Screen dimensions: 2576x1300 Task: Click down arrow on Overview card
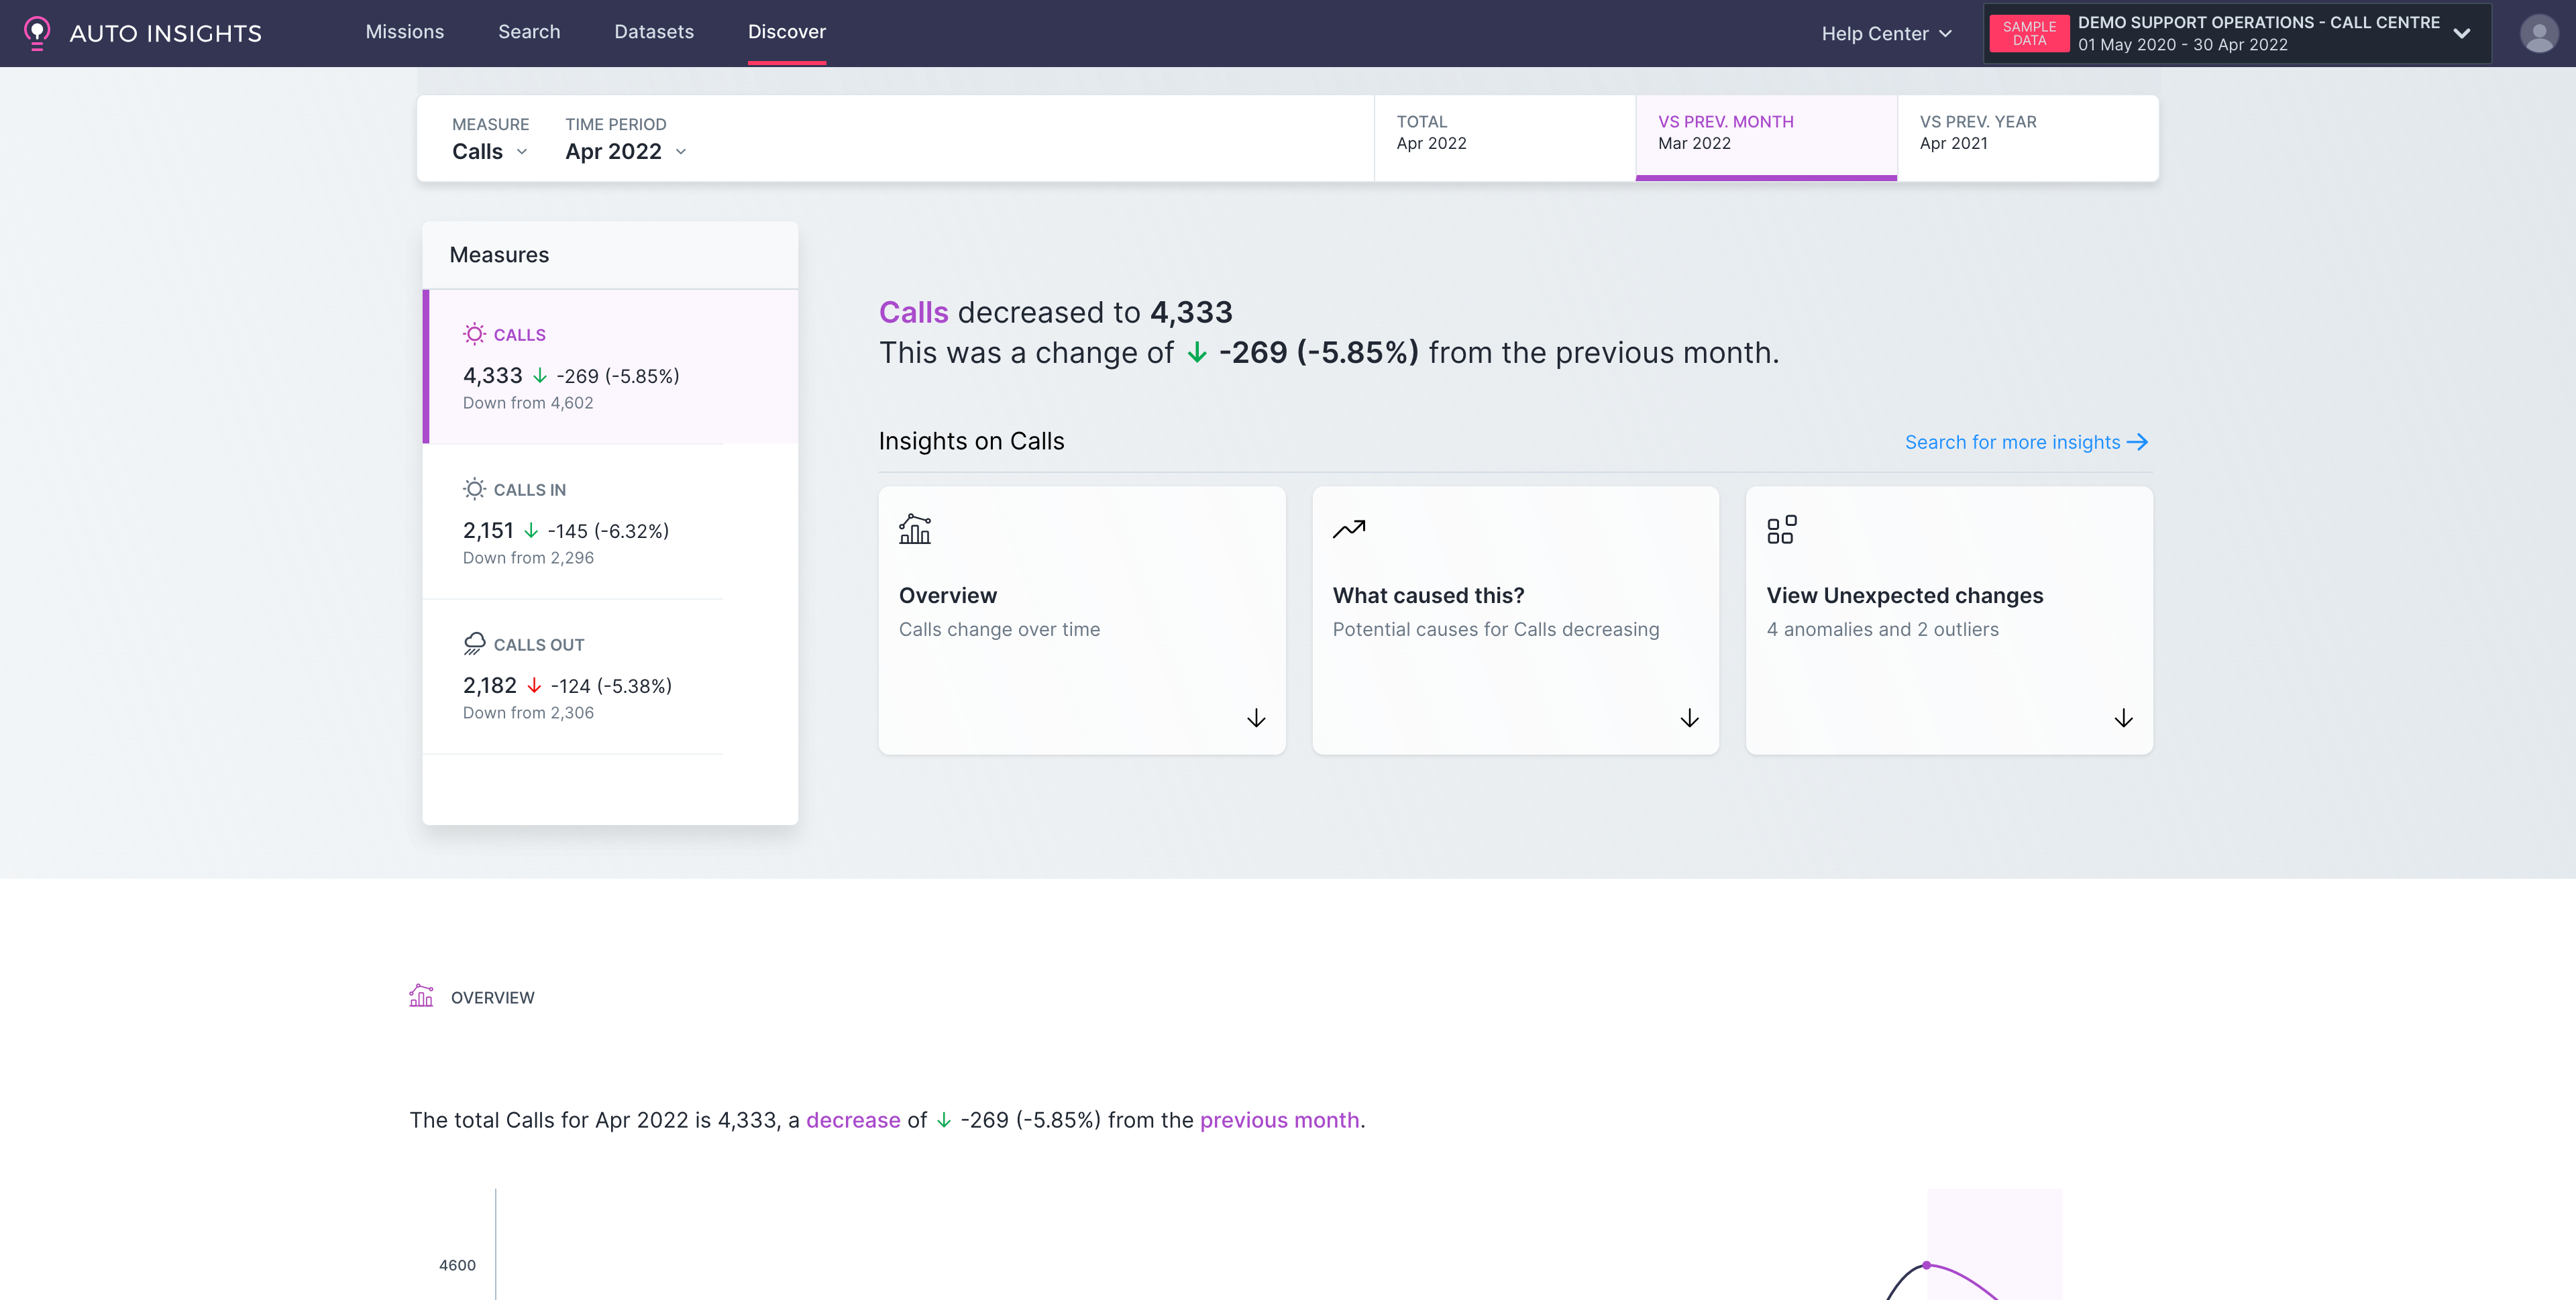tap(1256, 718)
